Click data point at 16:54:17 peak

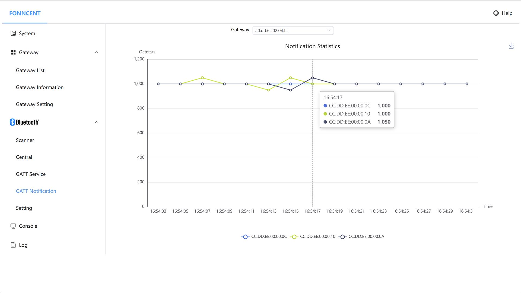coord(313,78)
